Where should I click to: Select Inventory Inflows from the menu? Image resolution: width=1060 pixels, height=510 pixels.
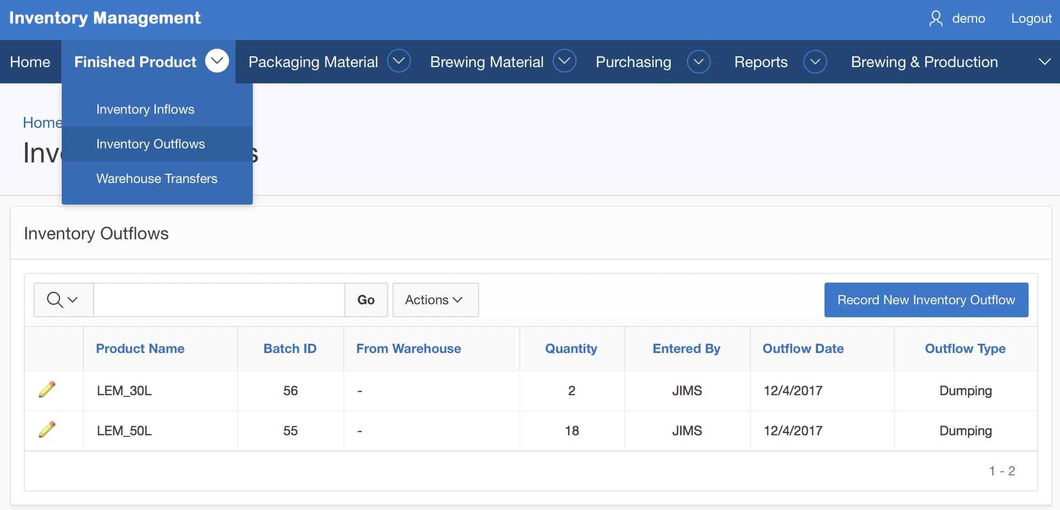(x=145, y=109)
